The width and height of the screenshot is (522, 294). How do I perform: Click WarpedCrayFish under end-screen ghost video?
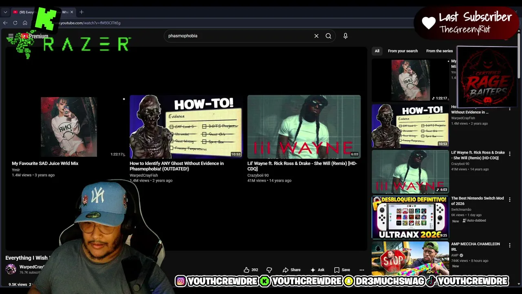pos(144,176)
